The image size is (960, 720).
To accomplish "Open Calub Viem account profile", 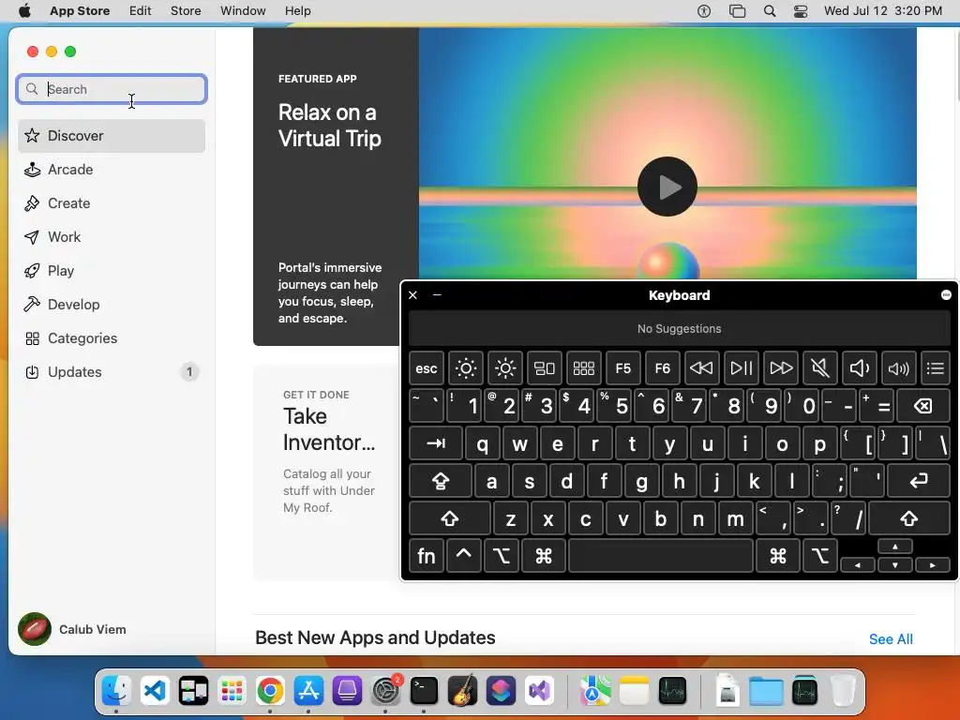I will [72, 629].
